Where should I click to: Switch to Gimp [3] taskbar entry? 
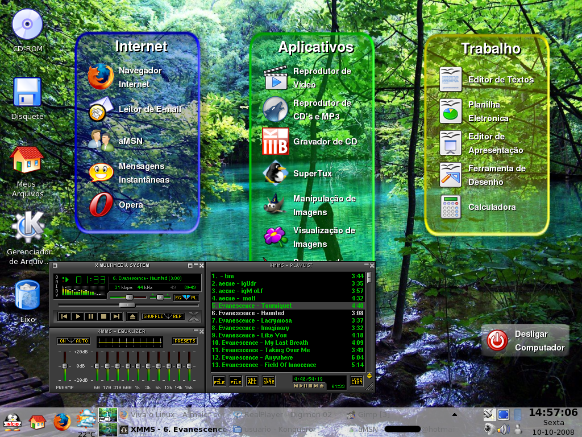(x=400, y=414)
